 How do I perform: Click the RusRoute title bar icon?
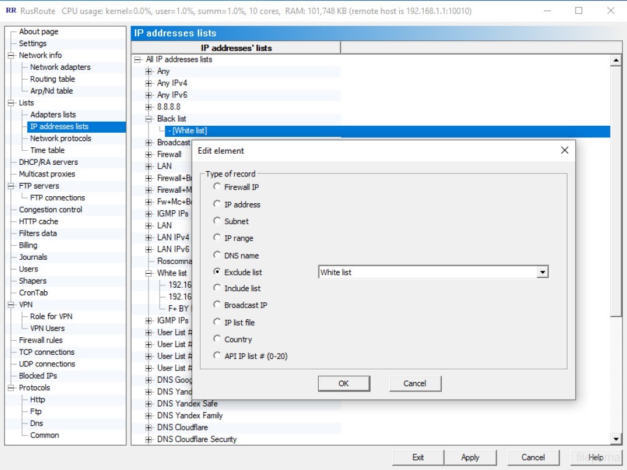10,11
